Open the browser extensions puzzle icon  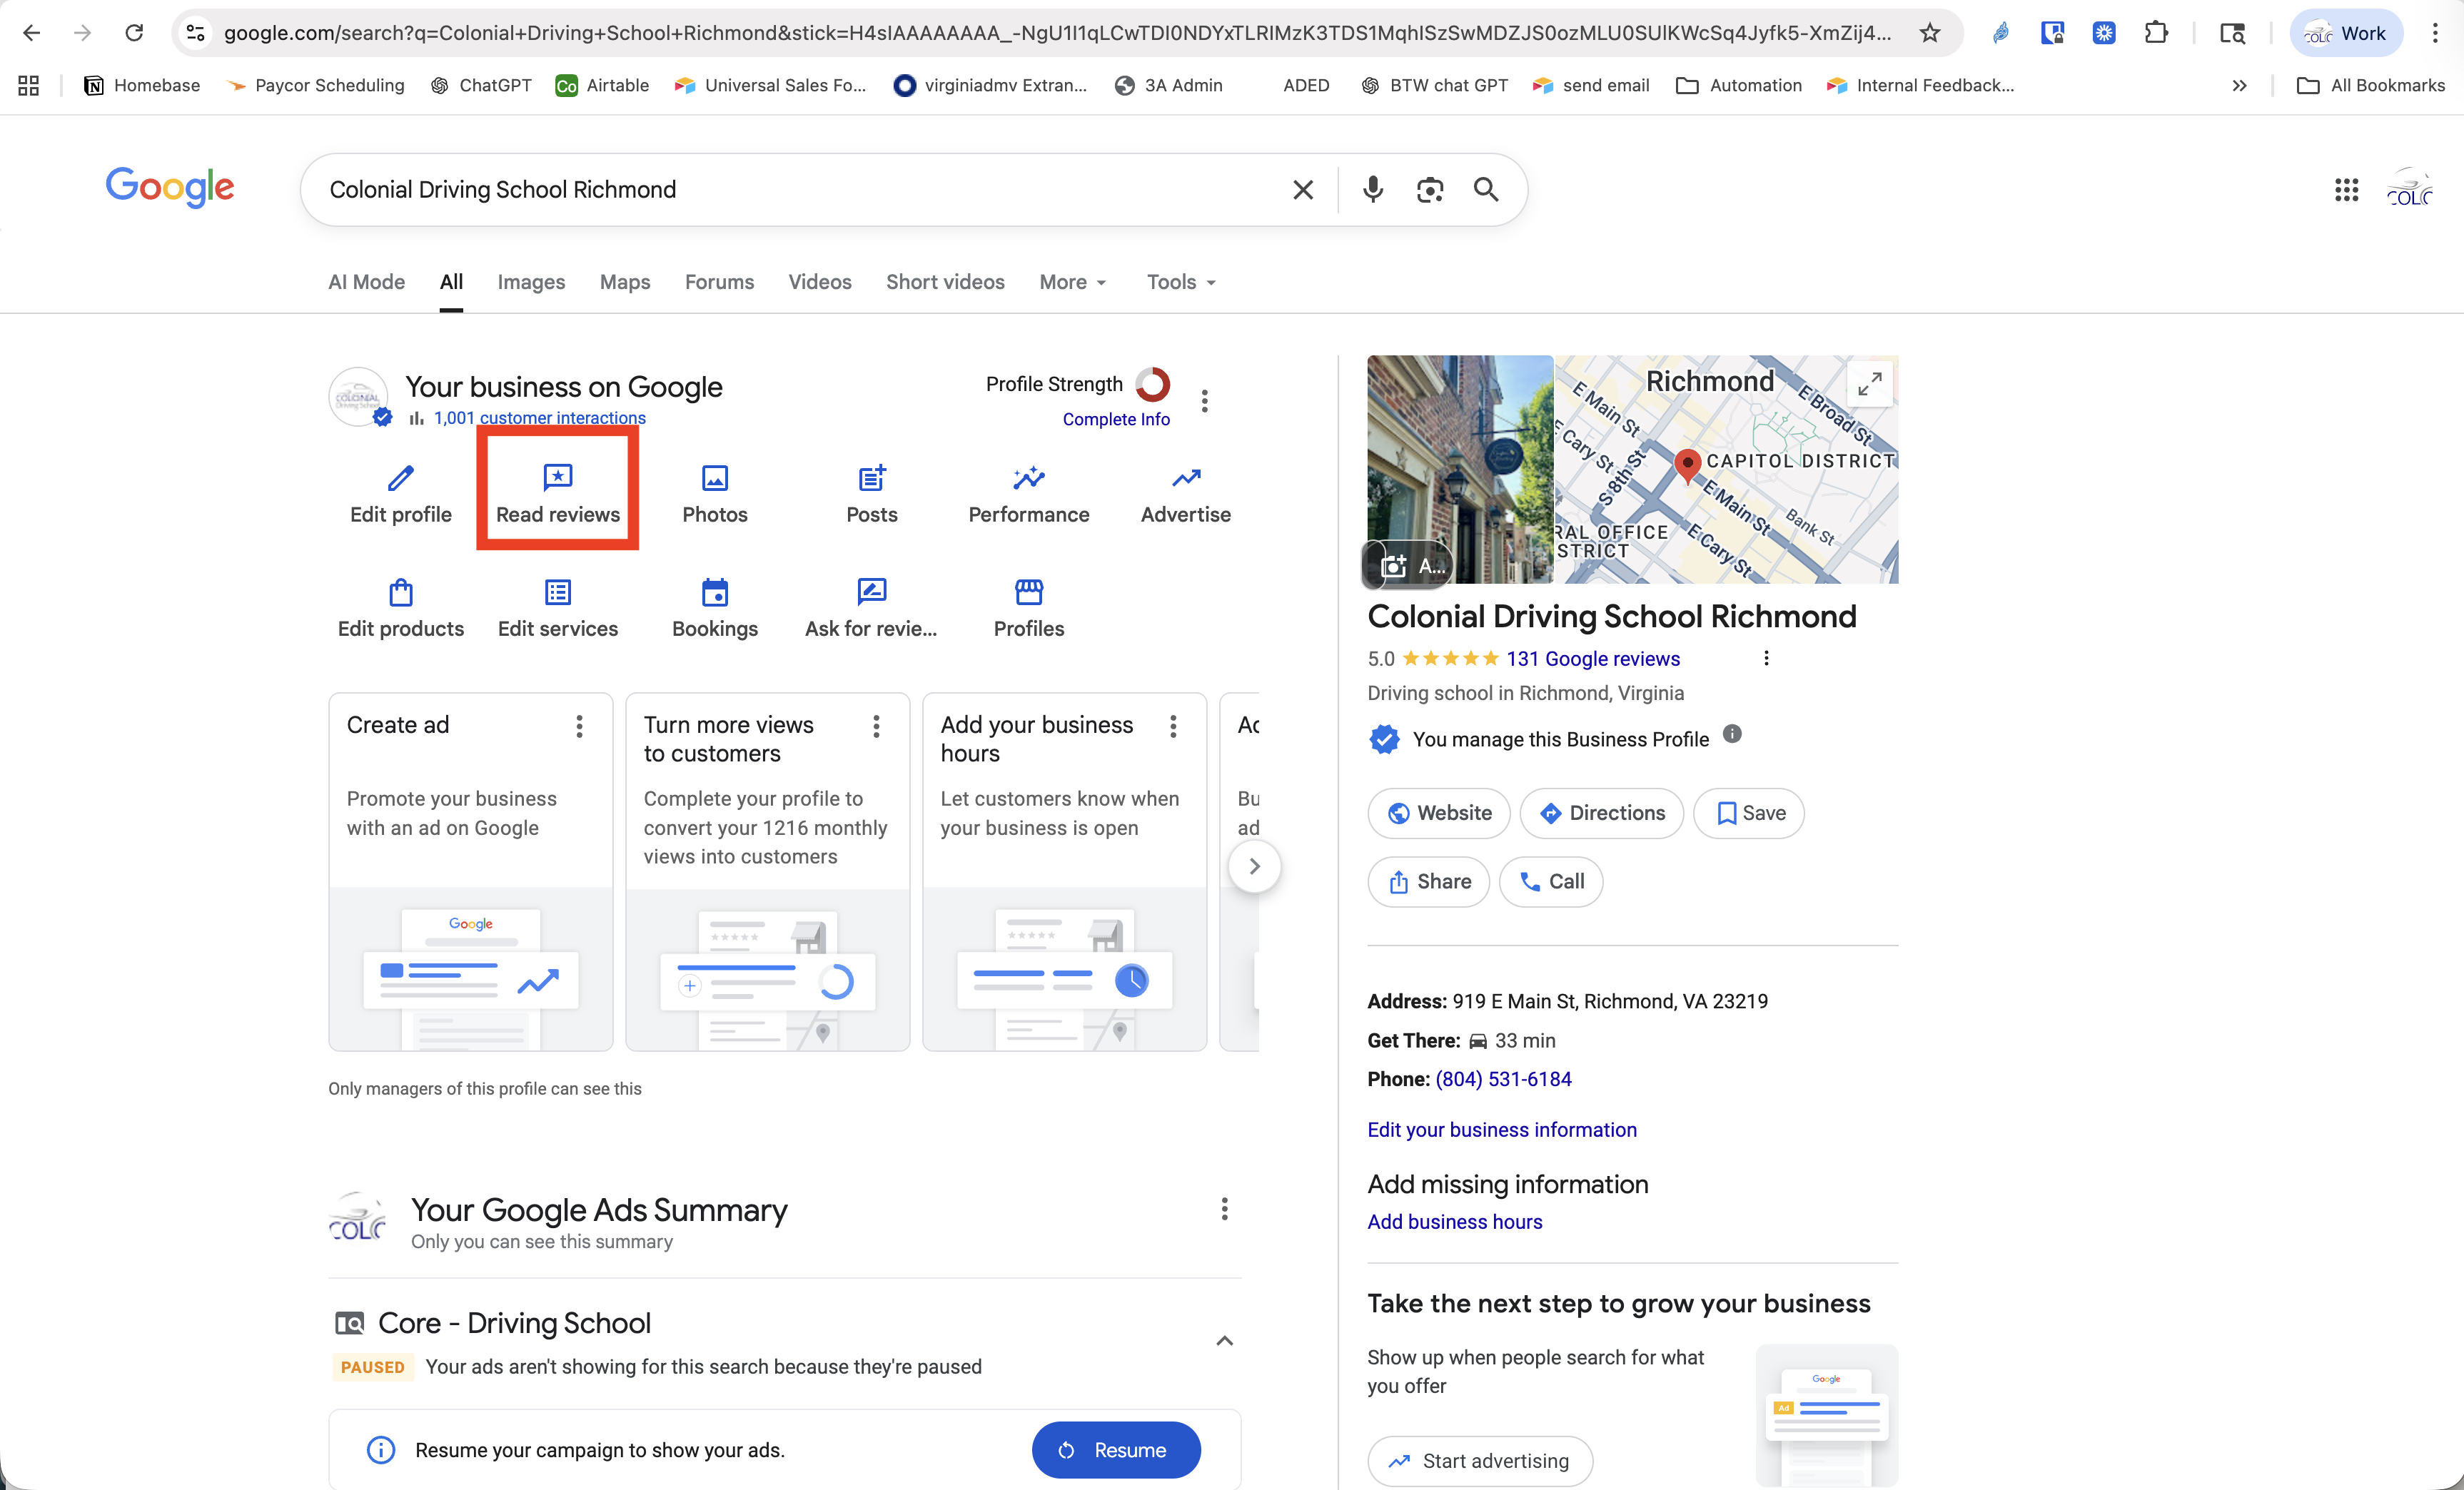[x=2156, y=33]
